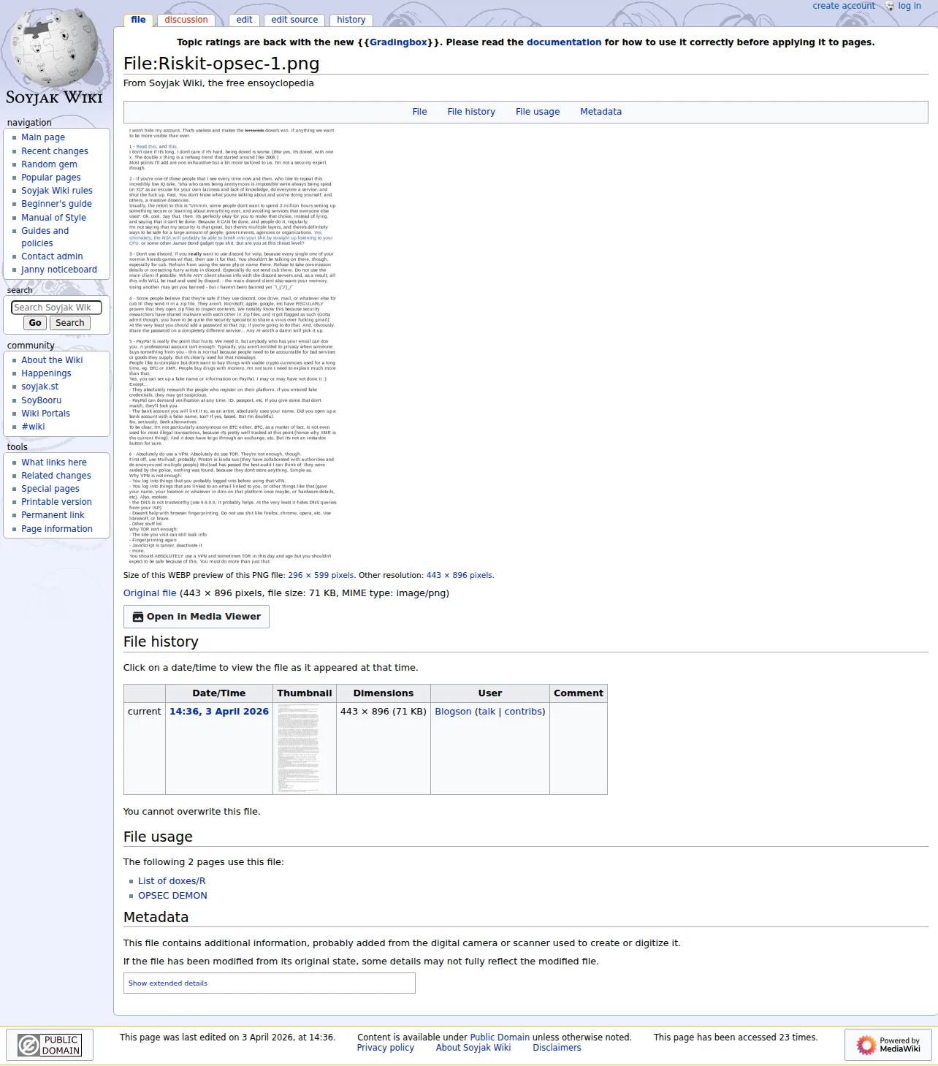Open the history tab
The height and width of the screenshot is (1066, 938).
pos(351,20)
